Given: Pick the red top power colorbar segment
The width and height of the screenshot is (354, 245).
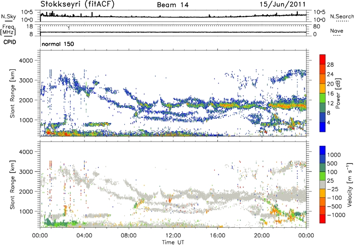Looking at the screenshot, I should pos(323,59).
